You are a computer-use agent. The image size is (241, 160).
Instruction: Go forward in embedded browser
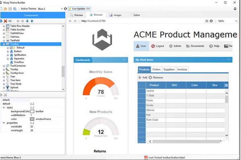[x=75, y=21]
